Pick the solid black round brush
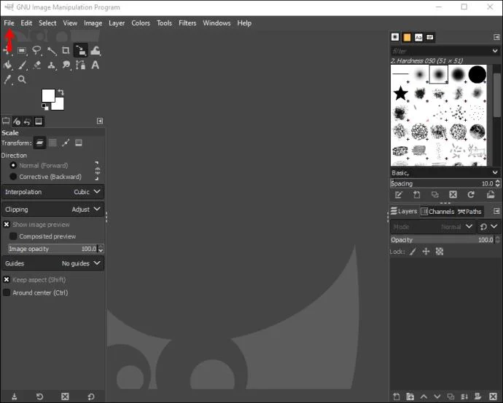503x403 pixels. point(477,74)
